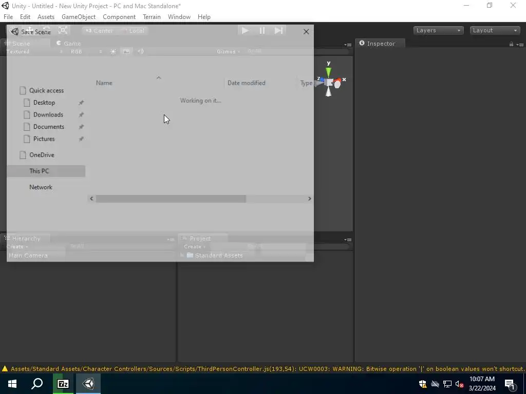
Task: Click the pin icon next to Desktop
Action: (x=81, y=103)
